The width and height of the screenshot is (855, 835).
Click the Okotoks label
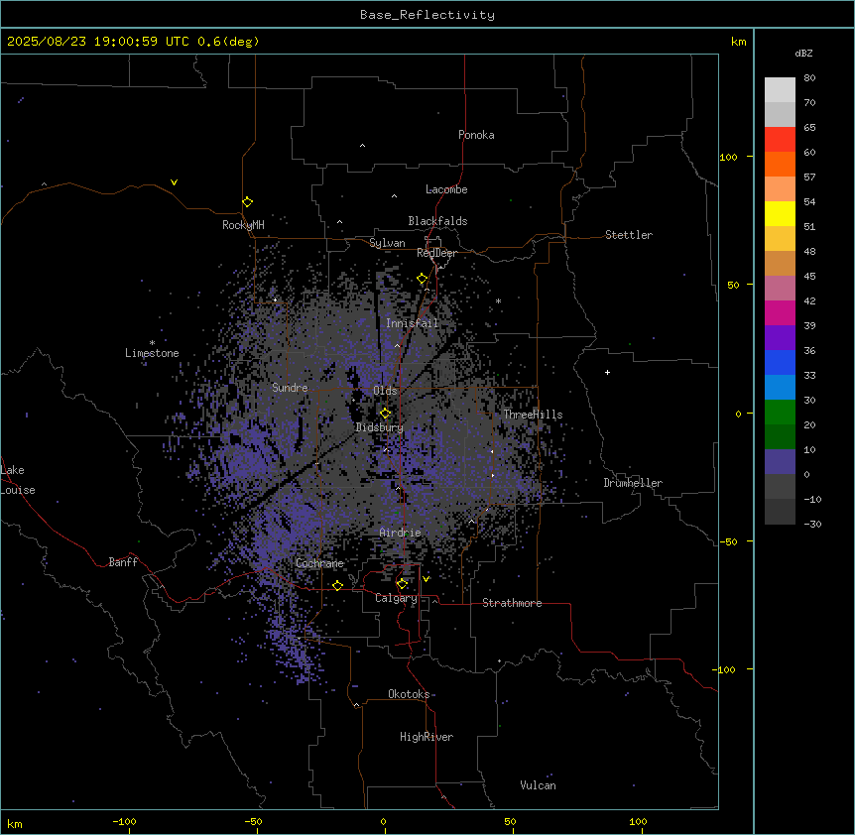pyautogui.click(x=409, y=694)
